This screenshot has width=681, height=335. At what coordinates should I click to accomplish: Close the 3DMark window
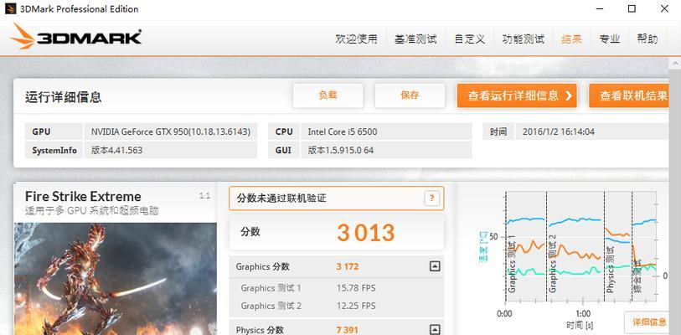click(x=664, y=8)
